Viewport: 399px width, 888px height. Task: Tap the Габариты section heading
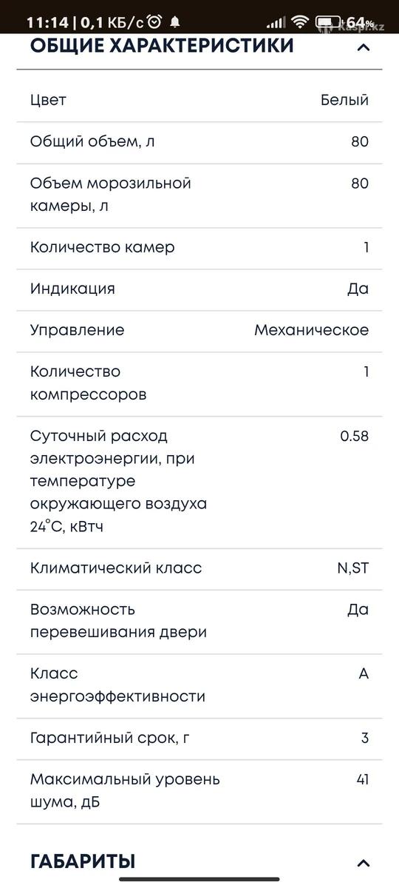tap(83, 861)
